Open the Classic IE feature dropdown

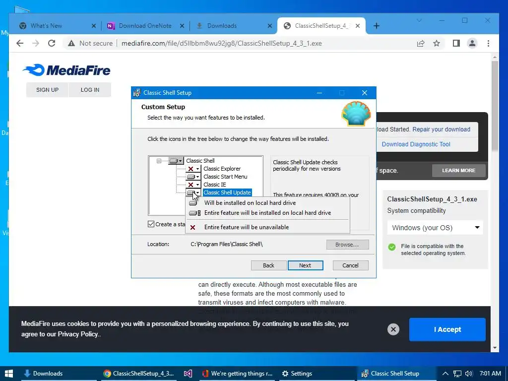[x=193, y=185]
